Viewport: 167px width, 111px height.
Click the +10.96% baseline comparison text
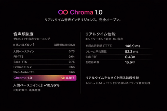[x=50, y=85]
